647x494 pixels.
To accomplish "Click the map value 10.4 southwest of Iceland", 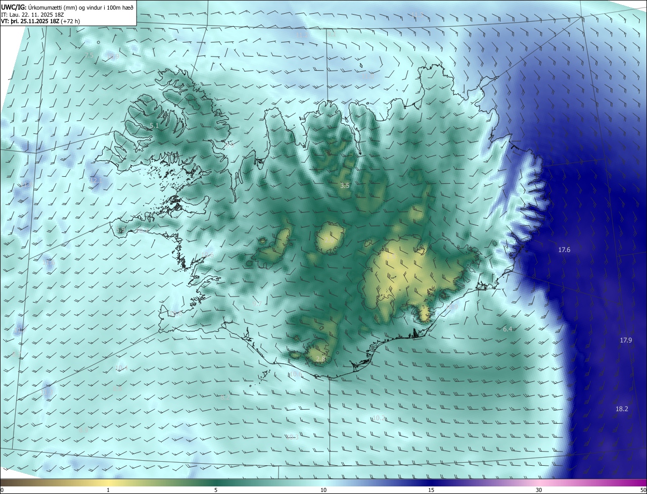I will coord(121,368).
